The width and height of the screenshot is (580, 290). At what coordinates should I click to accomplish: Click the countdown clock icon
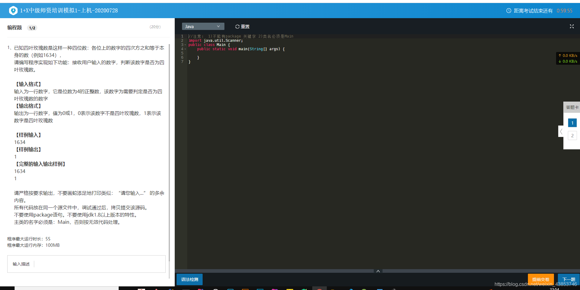tap(509, 11)
